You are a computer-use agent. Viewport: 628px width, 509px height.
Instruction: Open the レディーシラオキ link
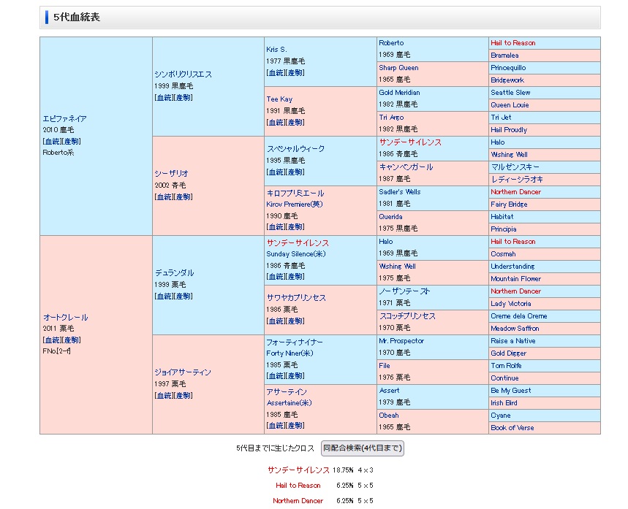tap(517, 179)
